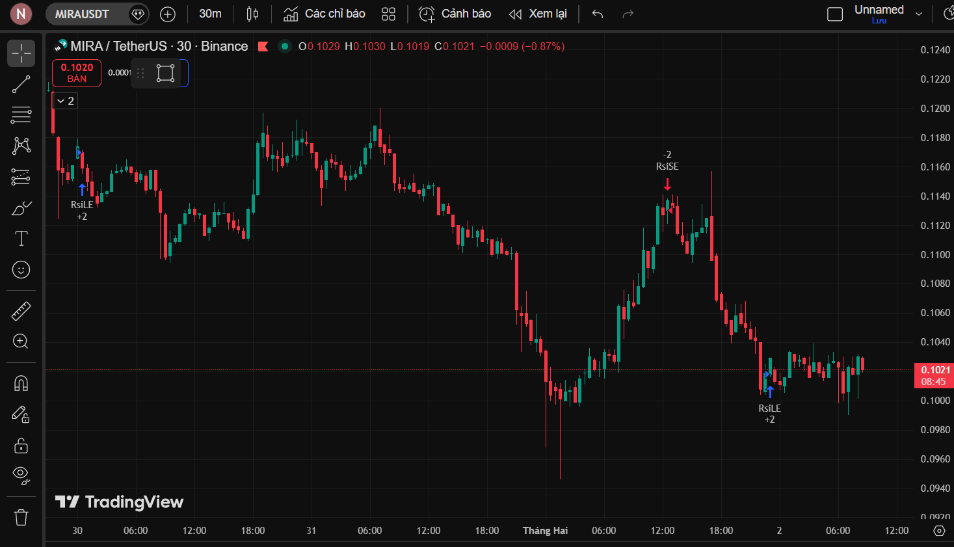Screen dimensions: 954x547
Task: Click Xem lại replay button
Action: 538,14
